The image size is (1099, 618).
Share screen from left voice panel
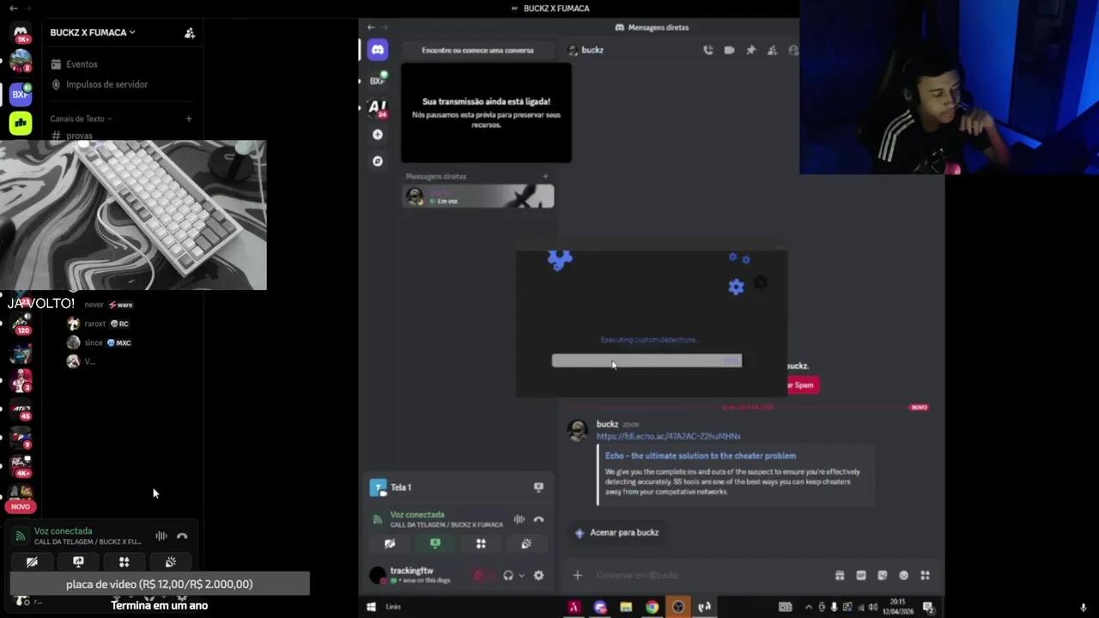click(78, 562)
